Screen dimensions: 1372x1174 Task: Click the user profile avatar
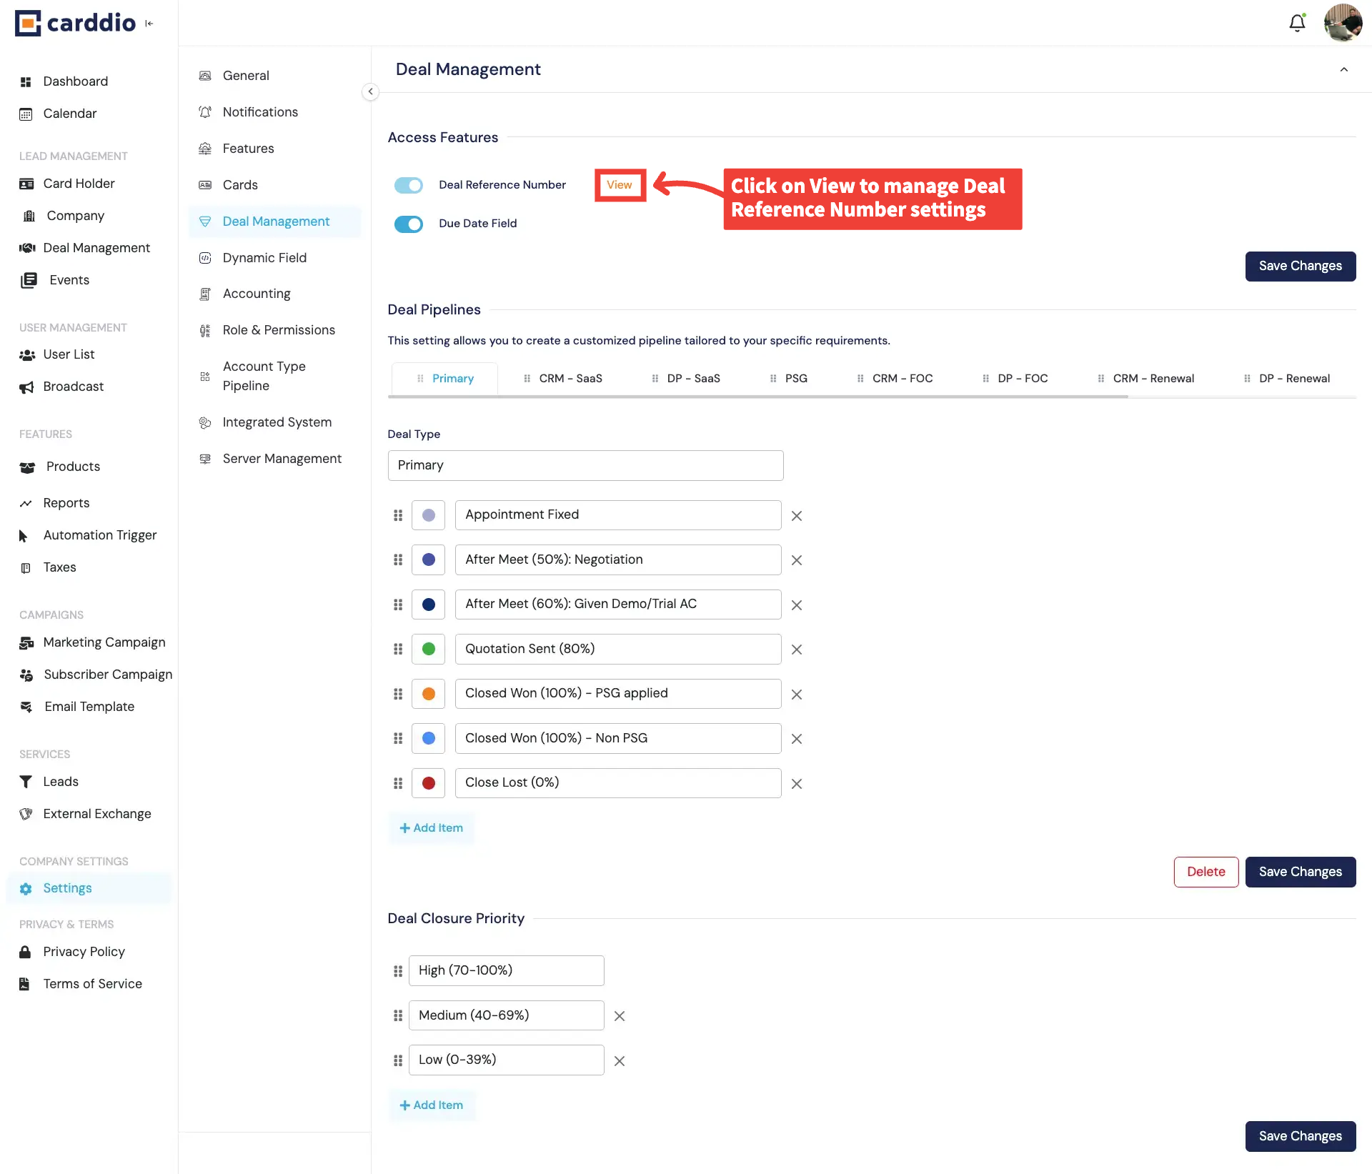tap(1343, 23)
